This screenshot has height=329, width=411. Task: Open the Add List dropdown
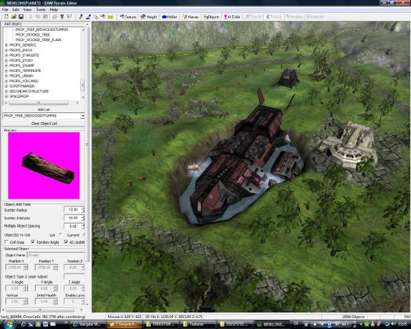click(x=83, y=116)
